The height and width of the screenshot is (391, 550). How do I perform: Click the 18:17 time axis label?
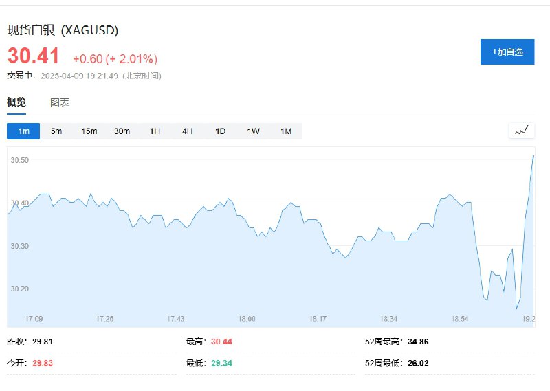[318, 319]
